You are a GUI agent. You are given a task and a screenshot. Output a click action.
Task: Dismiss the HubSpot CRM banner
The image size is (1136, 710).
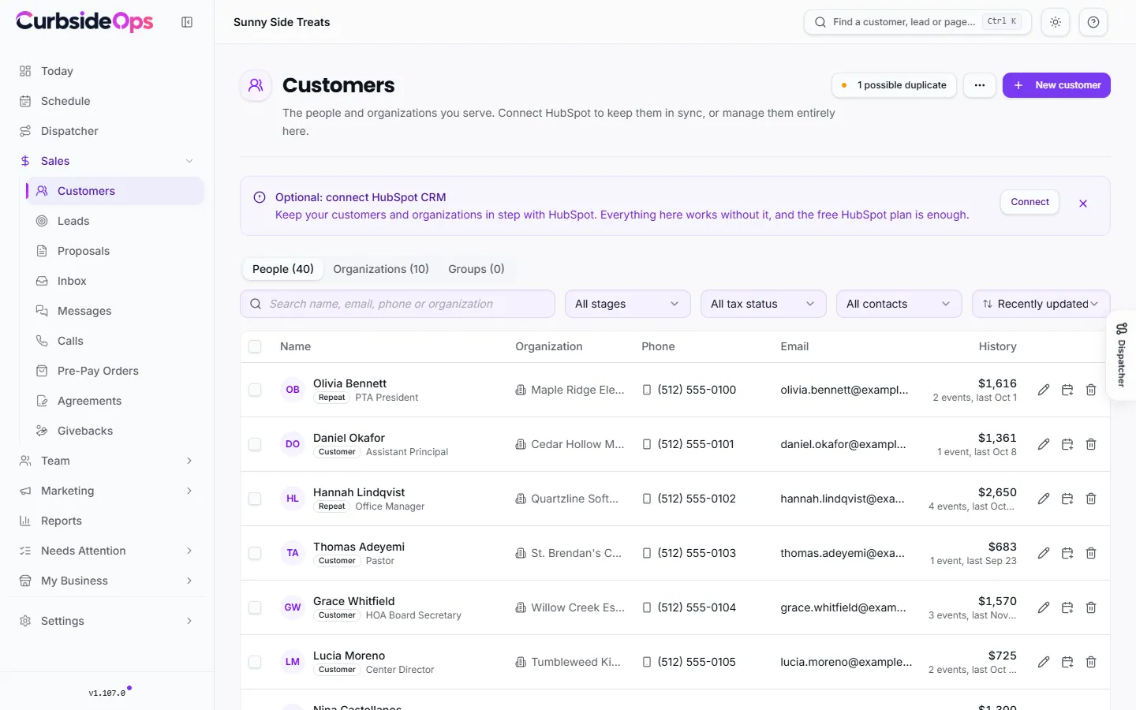[x=1083, y=204]
